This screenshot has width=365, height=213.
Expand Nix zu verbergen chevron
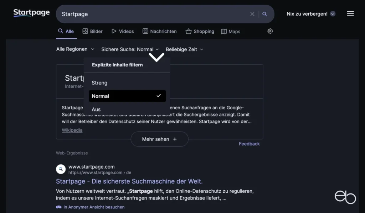pos(333,14)
